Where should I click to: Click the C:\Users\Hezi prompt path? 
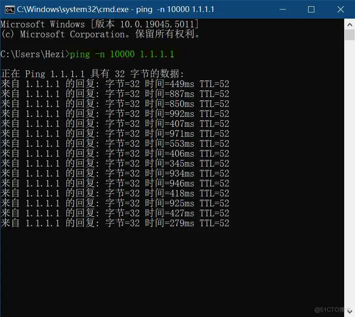pyautogui.click(x=33, y=54)
